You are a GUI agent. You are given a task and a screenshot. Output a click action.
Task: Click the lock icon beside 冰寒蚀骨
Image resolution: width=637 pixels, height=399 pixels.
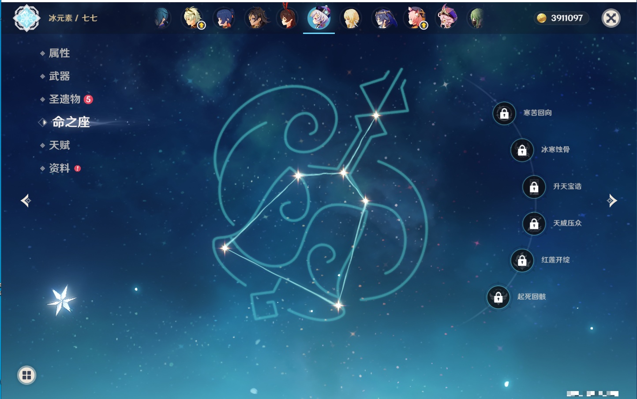(x=522, y=150)
